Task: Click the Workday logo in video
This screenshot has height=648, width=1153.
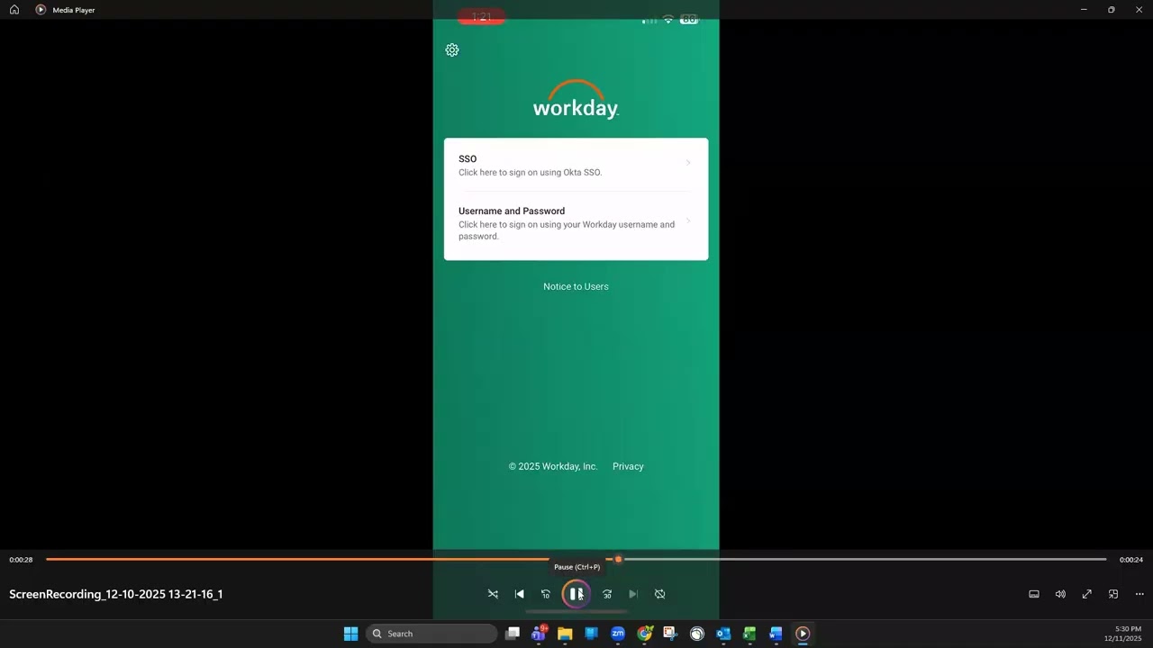Action: pyautogui.click(x=576, y=99)
